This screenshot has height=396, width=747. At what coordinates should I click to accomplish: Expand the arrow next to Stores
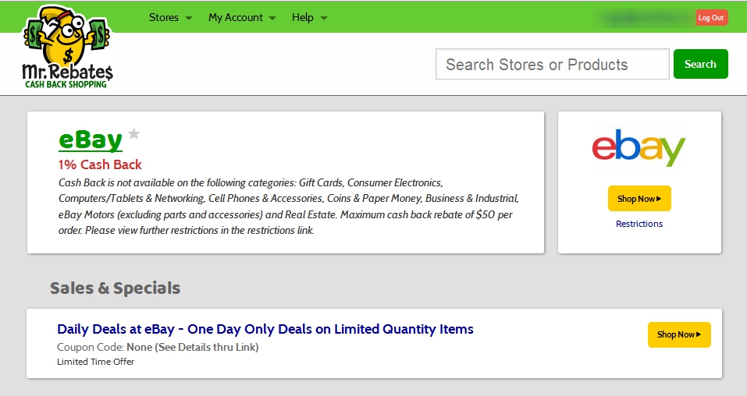[189, 18]
